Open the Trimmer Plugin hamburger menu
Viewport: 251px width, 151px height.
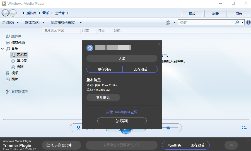[x=231, y=145]
